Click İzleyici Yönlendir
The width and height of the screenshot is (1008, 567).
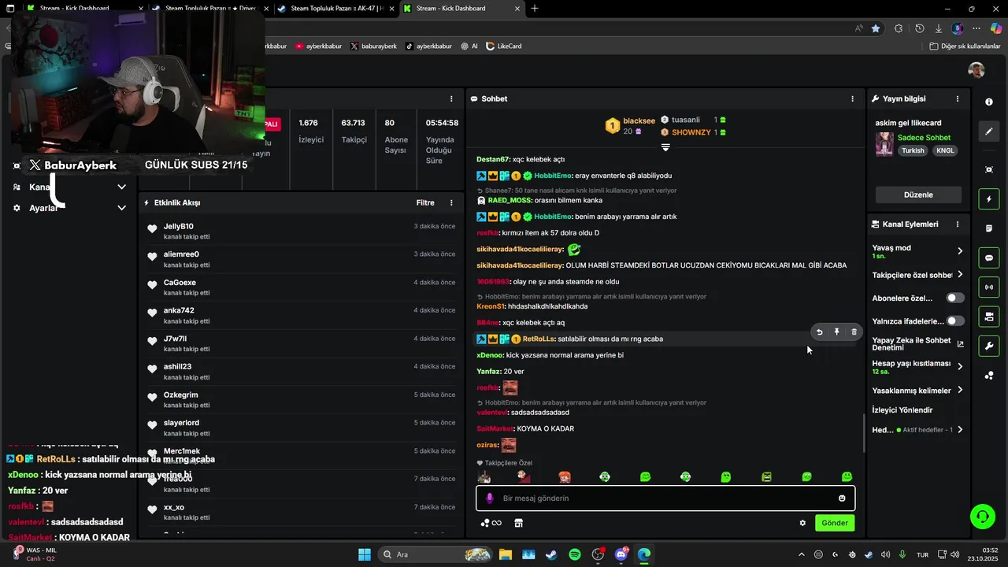point(902,410)
